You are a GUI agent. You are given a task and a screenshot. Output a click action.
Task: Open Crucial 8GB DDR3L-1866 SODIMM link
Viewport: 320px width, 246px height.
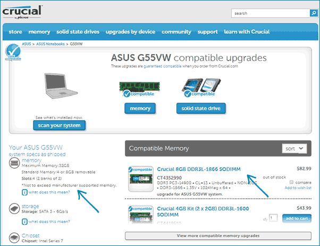(x=199, y=169)
